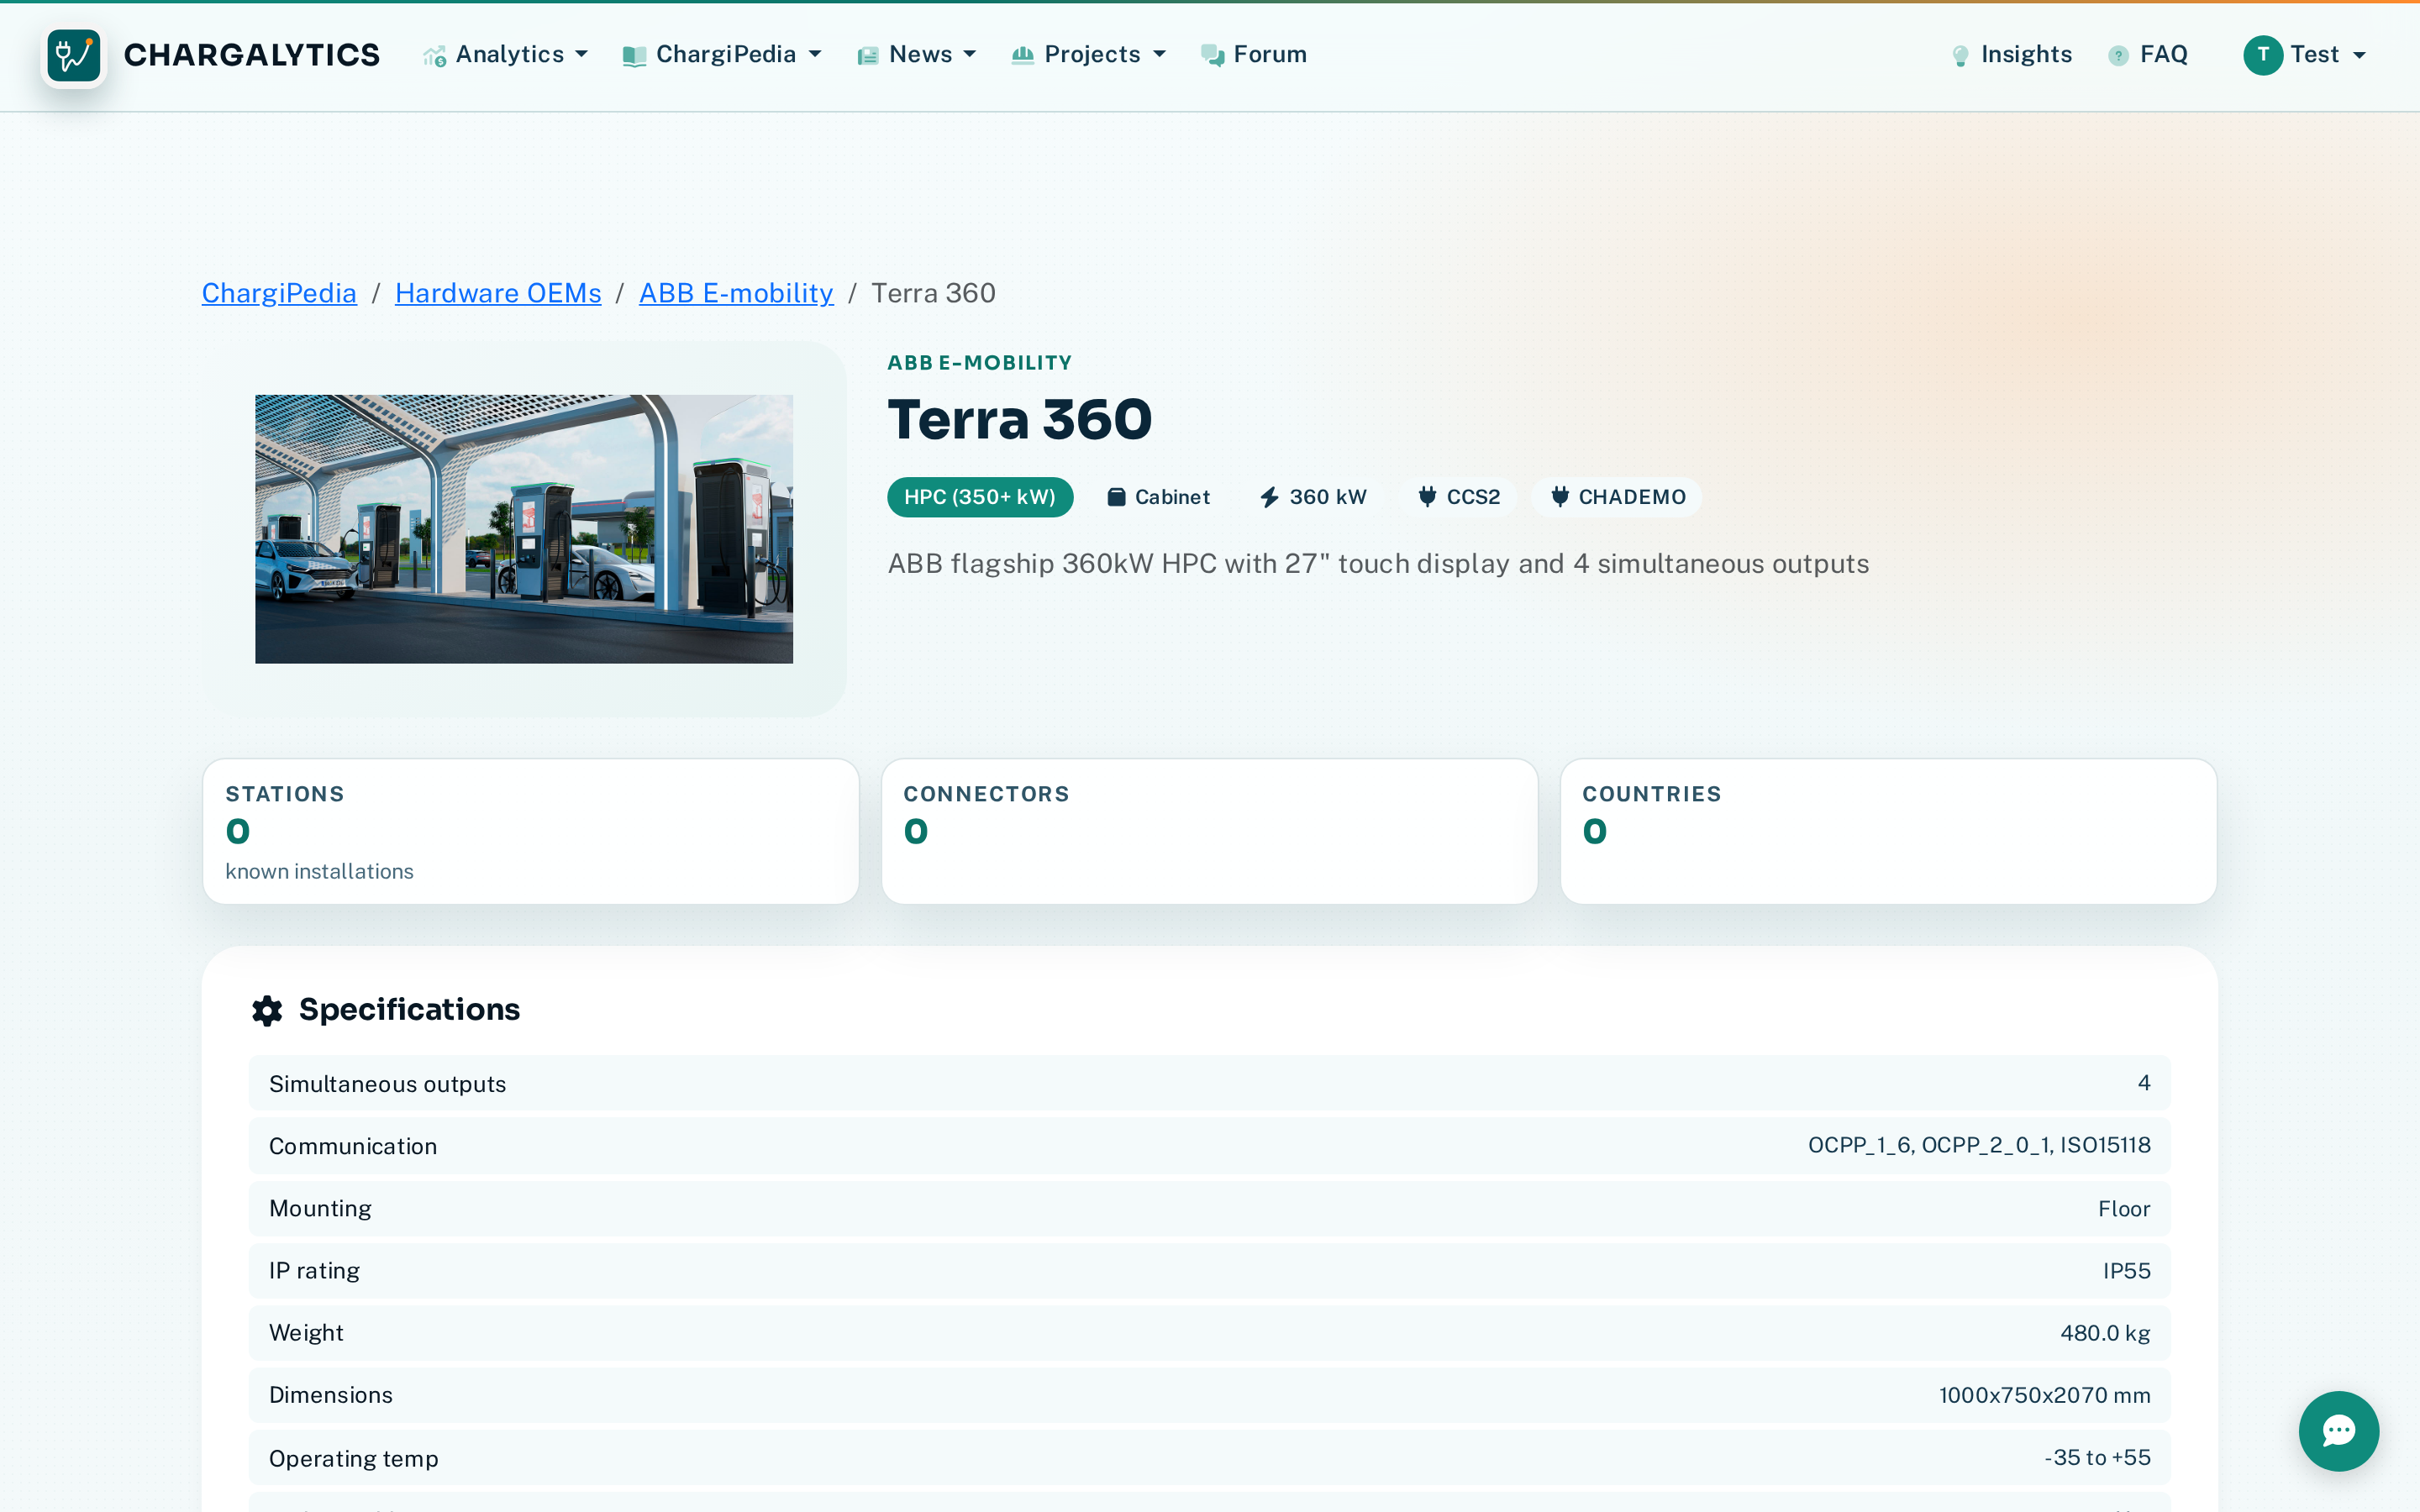Click the Weight row label
Screen dimensions: 2420x1512
(306, 1333)
